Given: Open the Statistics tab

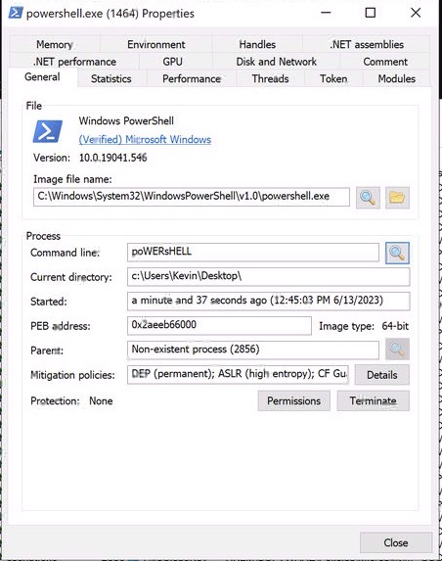Looking at the screenshot, I should (111, 78).
